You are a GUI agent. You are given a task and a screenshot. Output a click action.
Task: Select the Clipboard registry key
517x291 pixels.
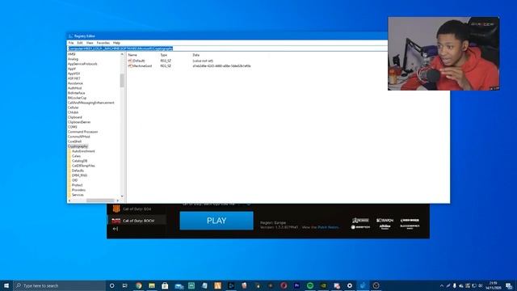pyautogui.click(x=75, y=117)
